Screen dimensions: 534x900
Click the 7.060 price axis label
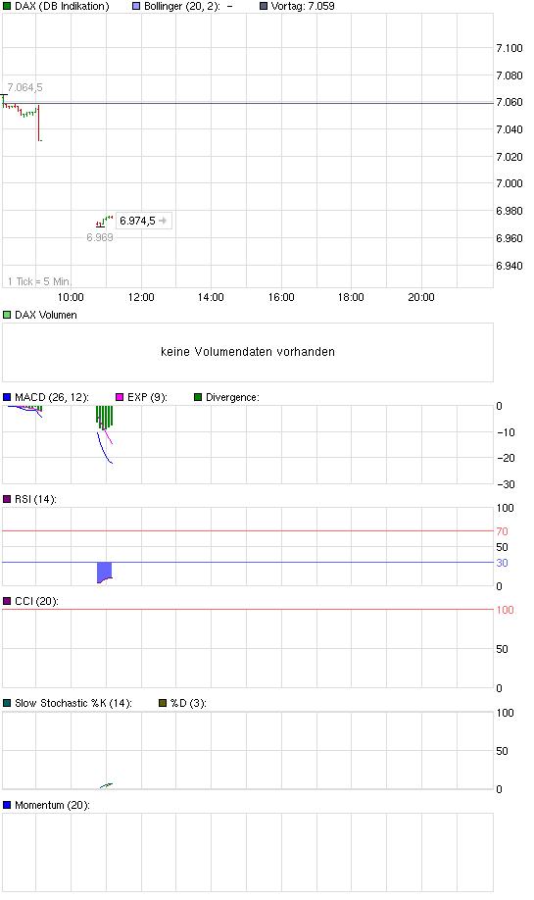tap(510, 102)
